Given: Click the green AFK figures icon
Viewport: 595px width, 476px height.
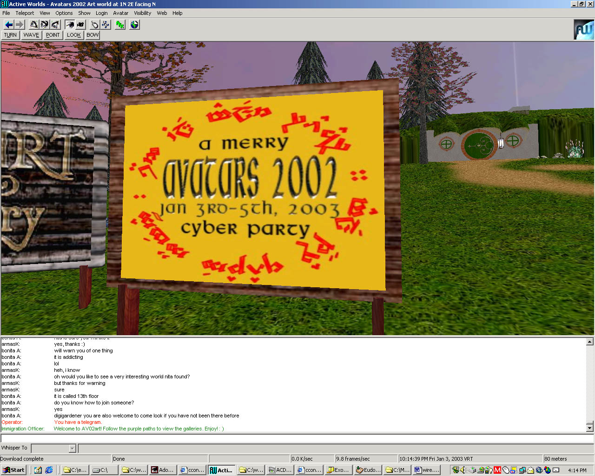Looking at the screenshot, I should click(120, 25).
